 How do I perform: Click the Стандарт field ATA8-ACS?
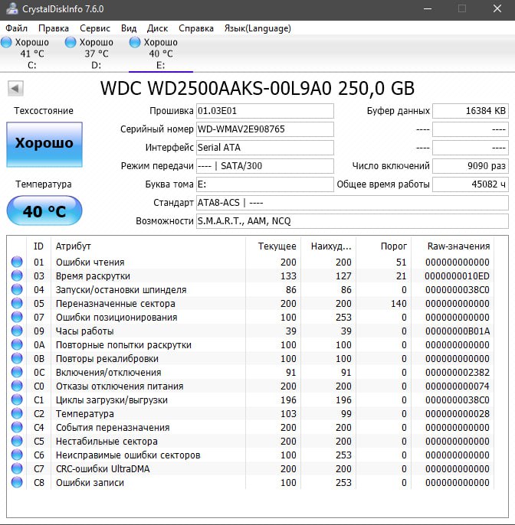tap(353, 203)
